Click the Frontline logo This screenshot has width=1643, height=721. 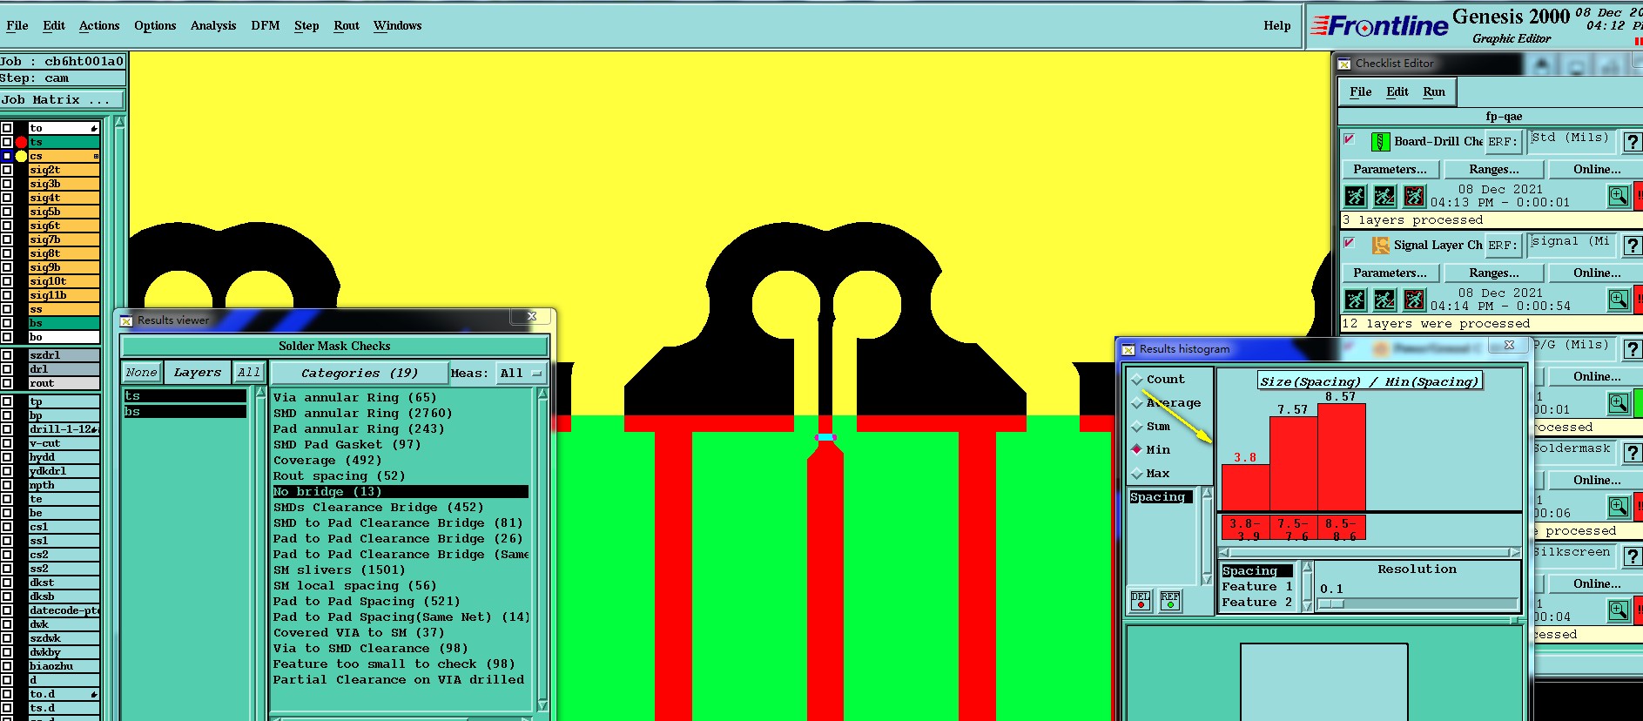[1380, 26]
